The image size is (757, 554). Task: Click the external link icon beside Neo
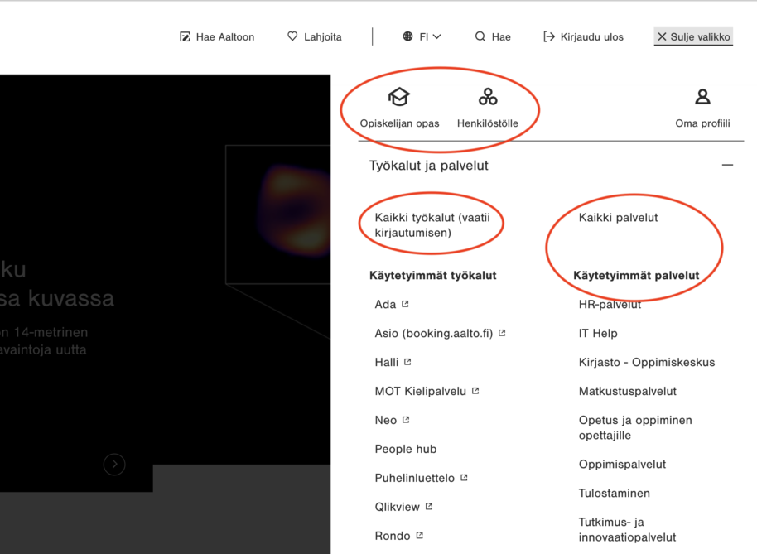407,418
